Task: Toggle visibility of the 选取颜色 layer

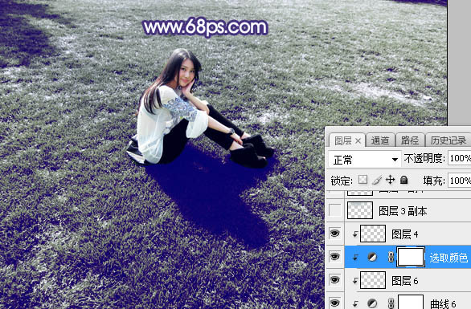Action: (334, 257)
